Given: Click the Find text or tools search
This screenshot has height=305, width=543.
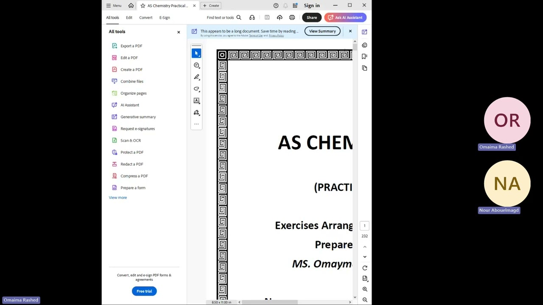Looking at the screenshot, I should 224,17.
